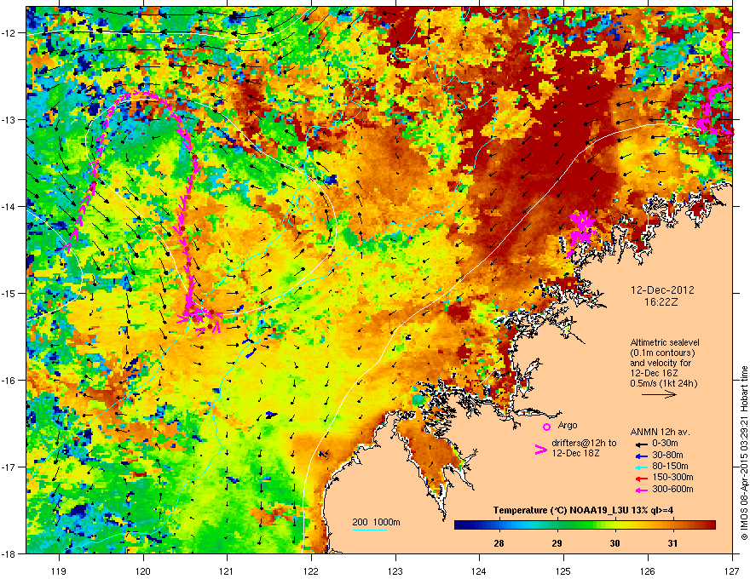Click the -17 latitude axis label
Image resolution: width=750 pixels, height=579 pixels.
click(9, 467)
